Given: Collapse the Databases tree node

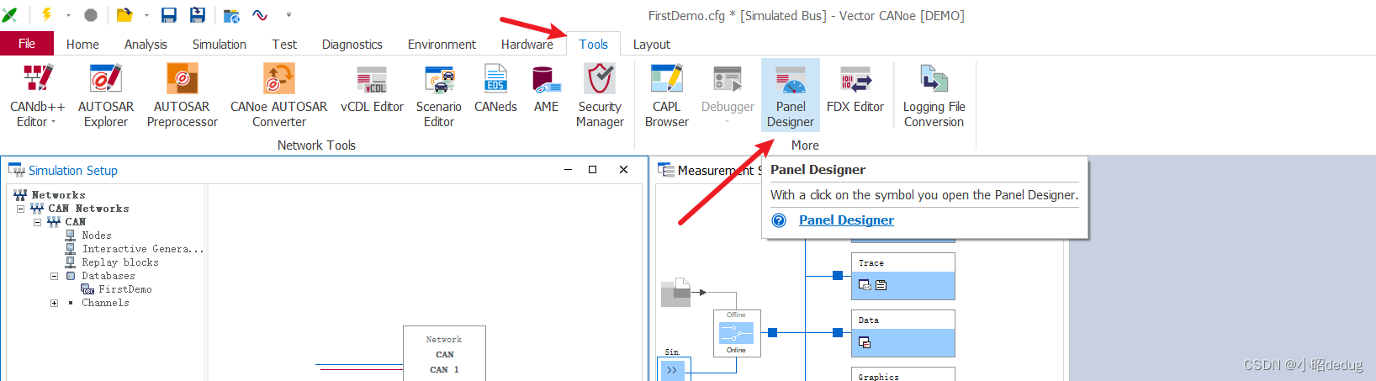Looking at the screenshot, I should point(55,276).
